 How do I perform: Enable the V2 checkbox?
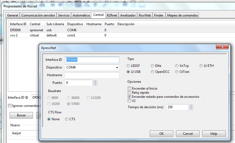(x=129, y=101)
